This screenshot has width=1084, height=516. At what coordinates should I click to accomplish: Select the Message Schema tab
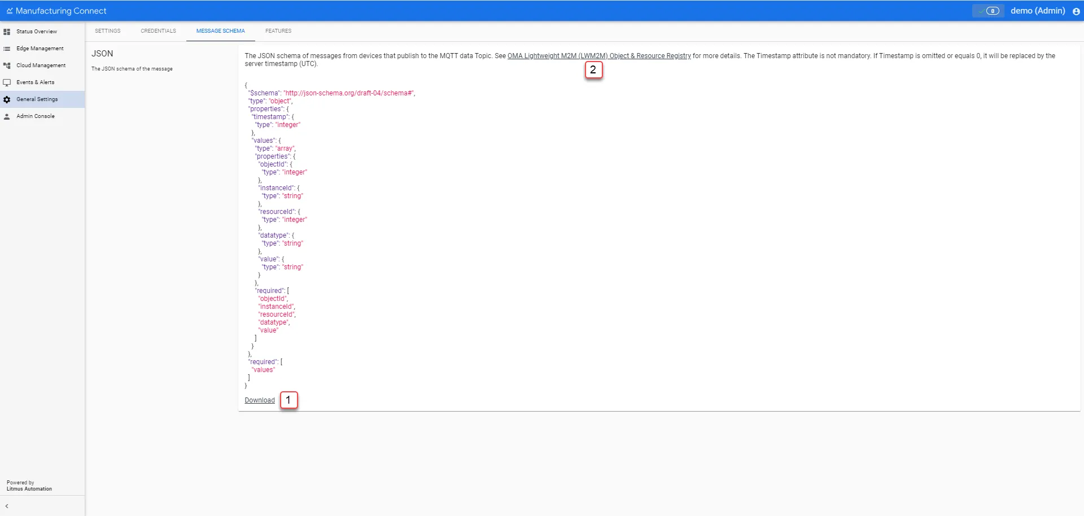[x=221, y=31]
